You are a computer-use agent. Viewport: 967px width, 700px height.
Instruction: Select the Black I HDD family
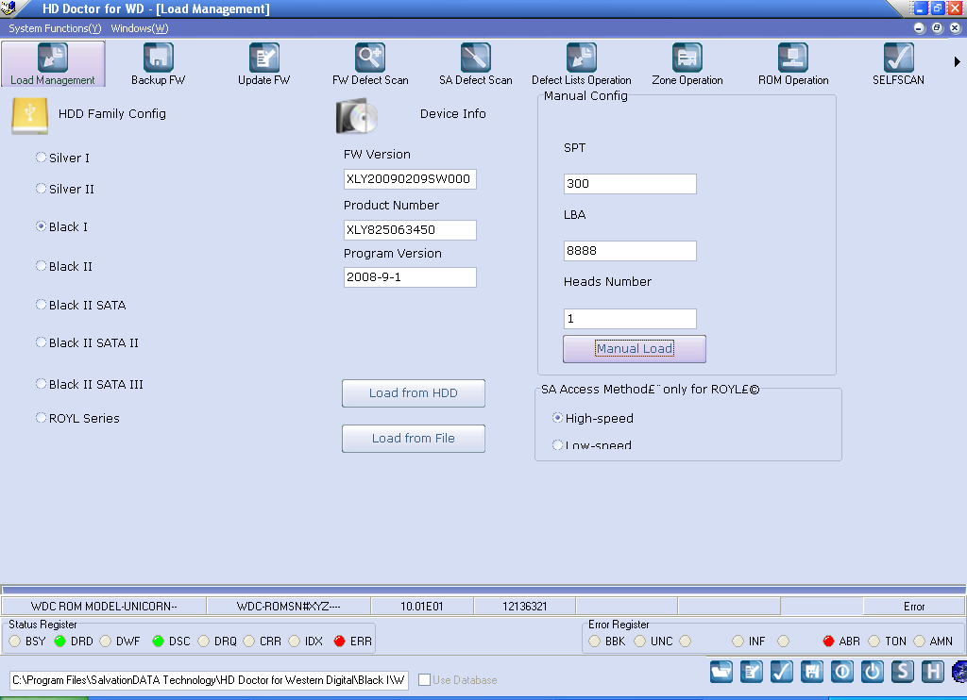pyautogui.click(x=41, y=226)
